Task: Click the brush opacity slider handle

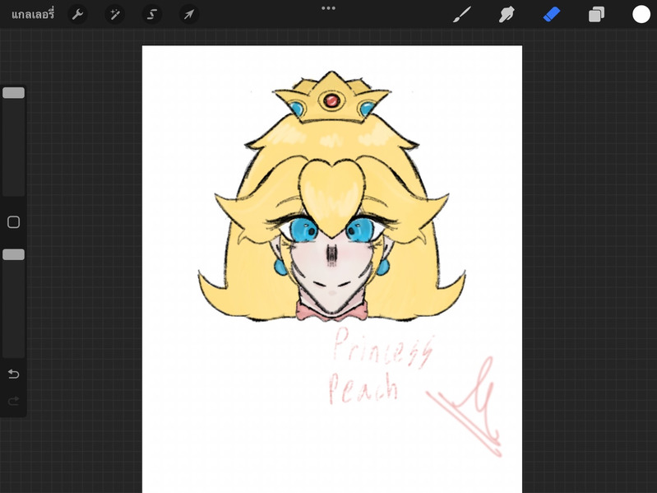Action: pos(13,254)
